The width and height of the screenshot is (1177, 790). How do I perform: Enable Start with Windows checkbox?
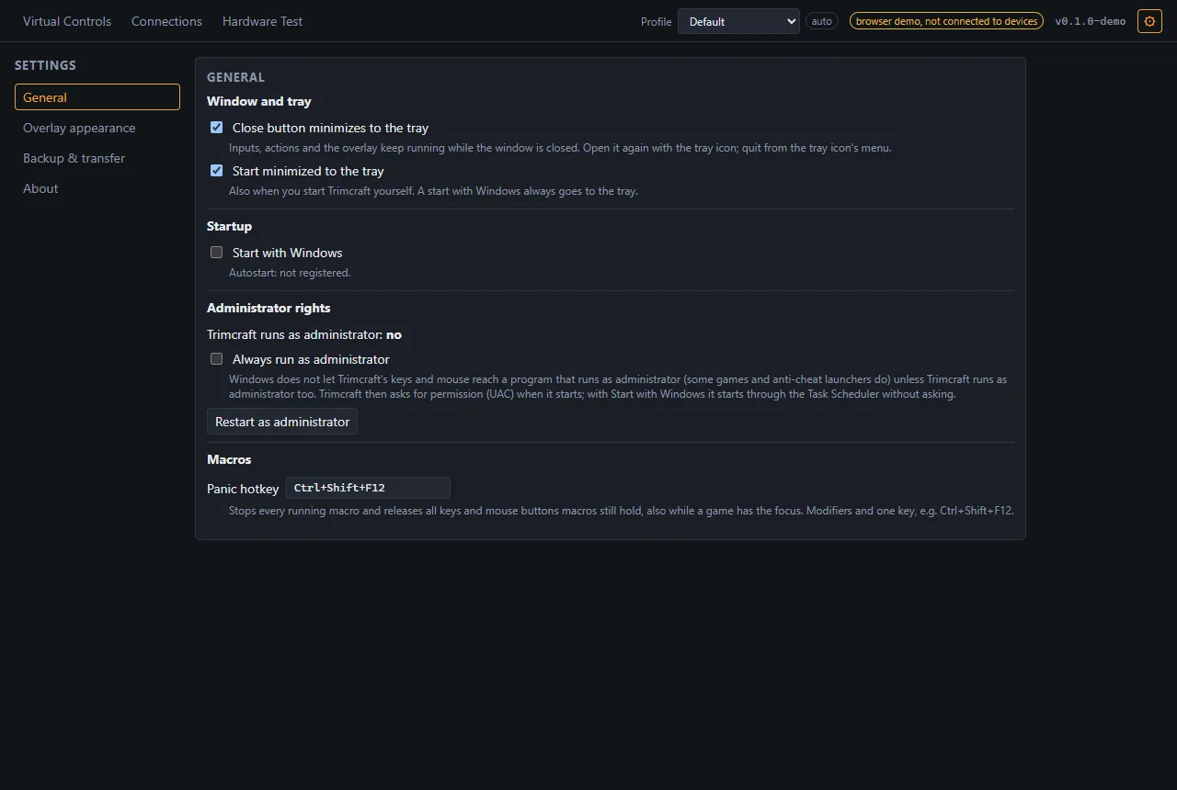point(217,253)
